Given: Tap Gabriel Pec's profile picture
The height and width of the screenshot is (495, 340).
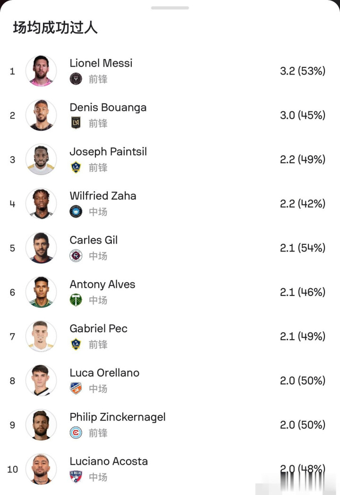Looking at the screenshot, I should click(x=41, y=336).
